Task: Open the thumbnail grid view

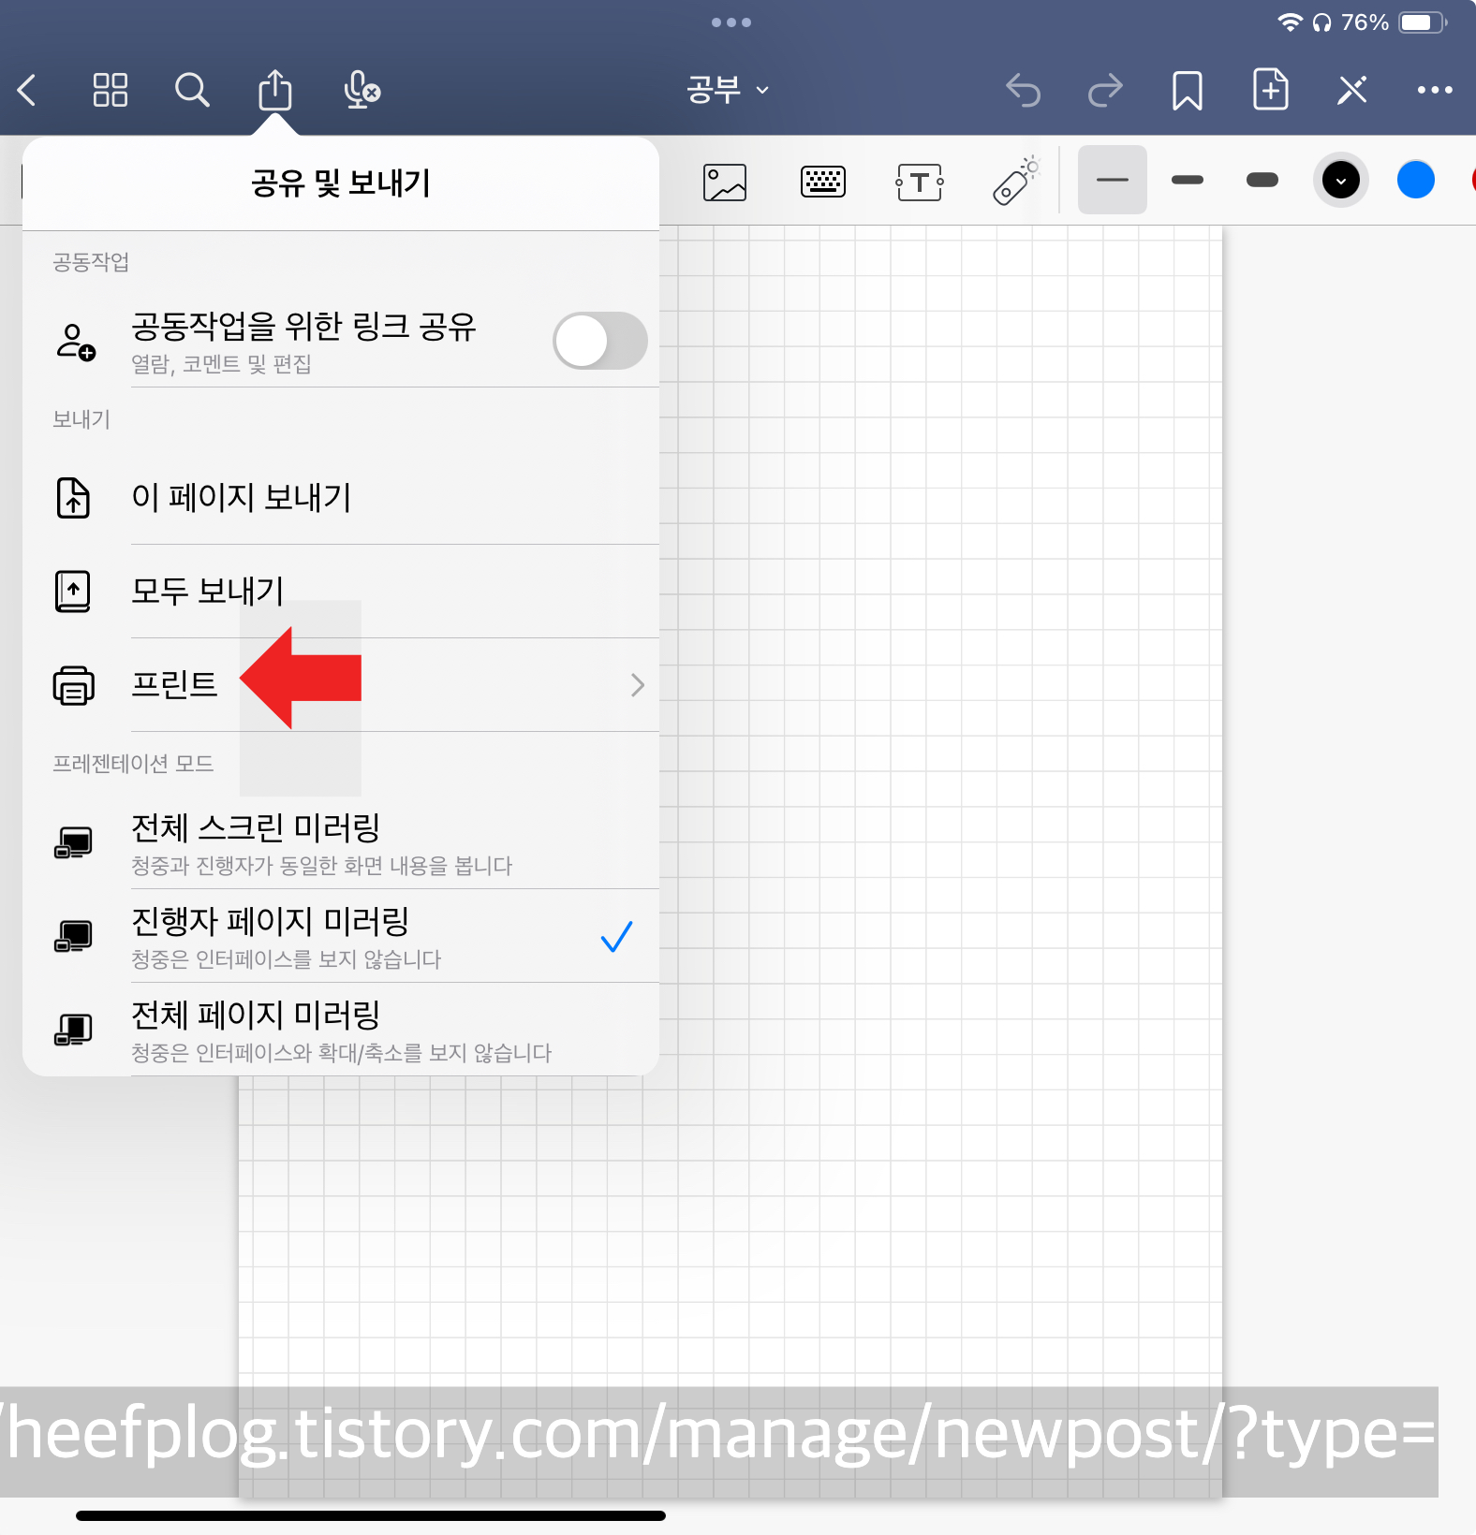Action: [x=110, y=91]
